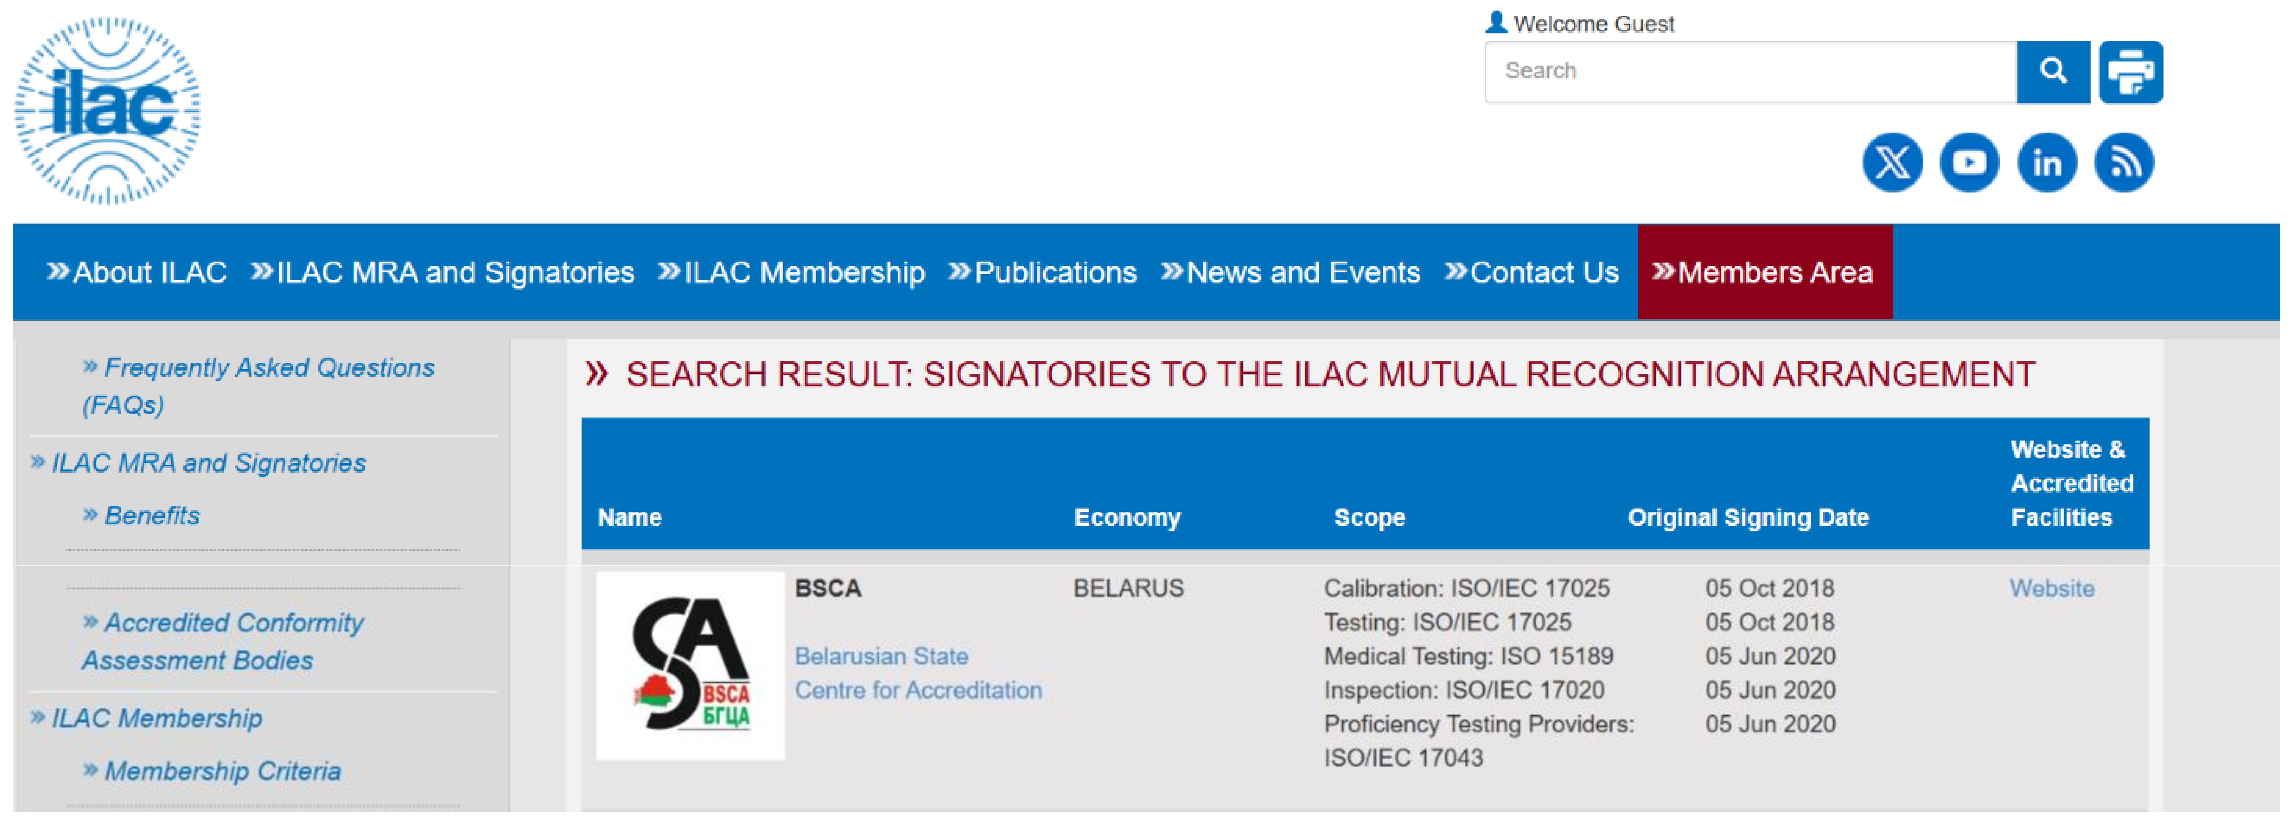Open the RSS feed icon
This screenshot has width=2294, height=825.
pyautogui.click(x=2124, y=162)
